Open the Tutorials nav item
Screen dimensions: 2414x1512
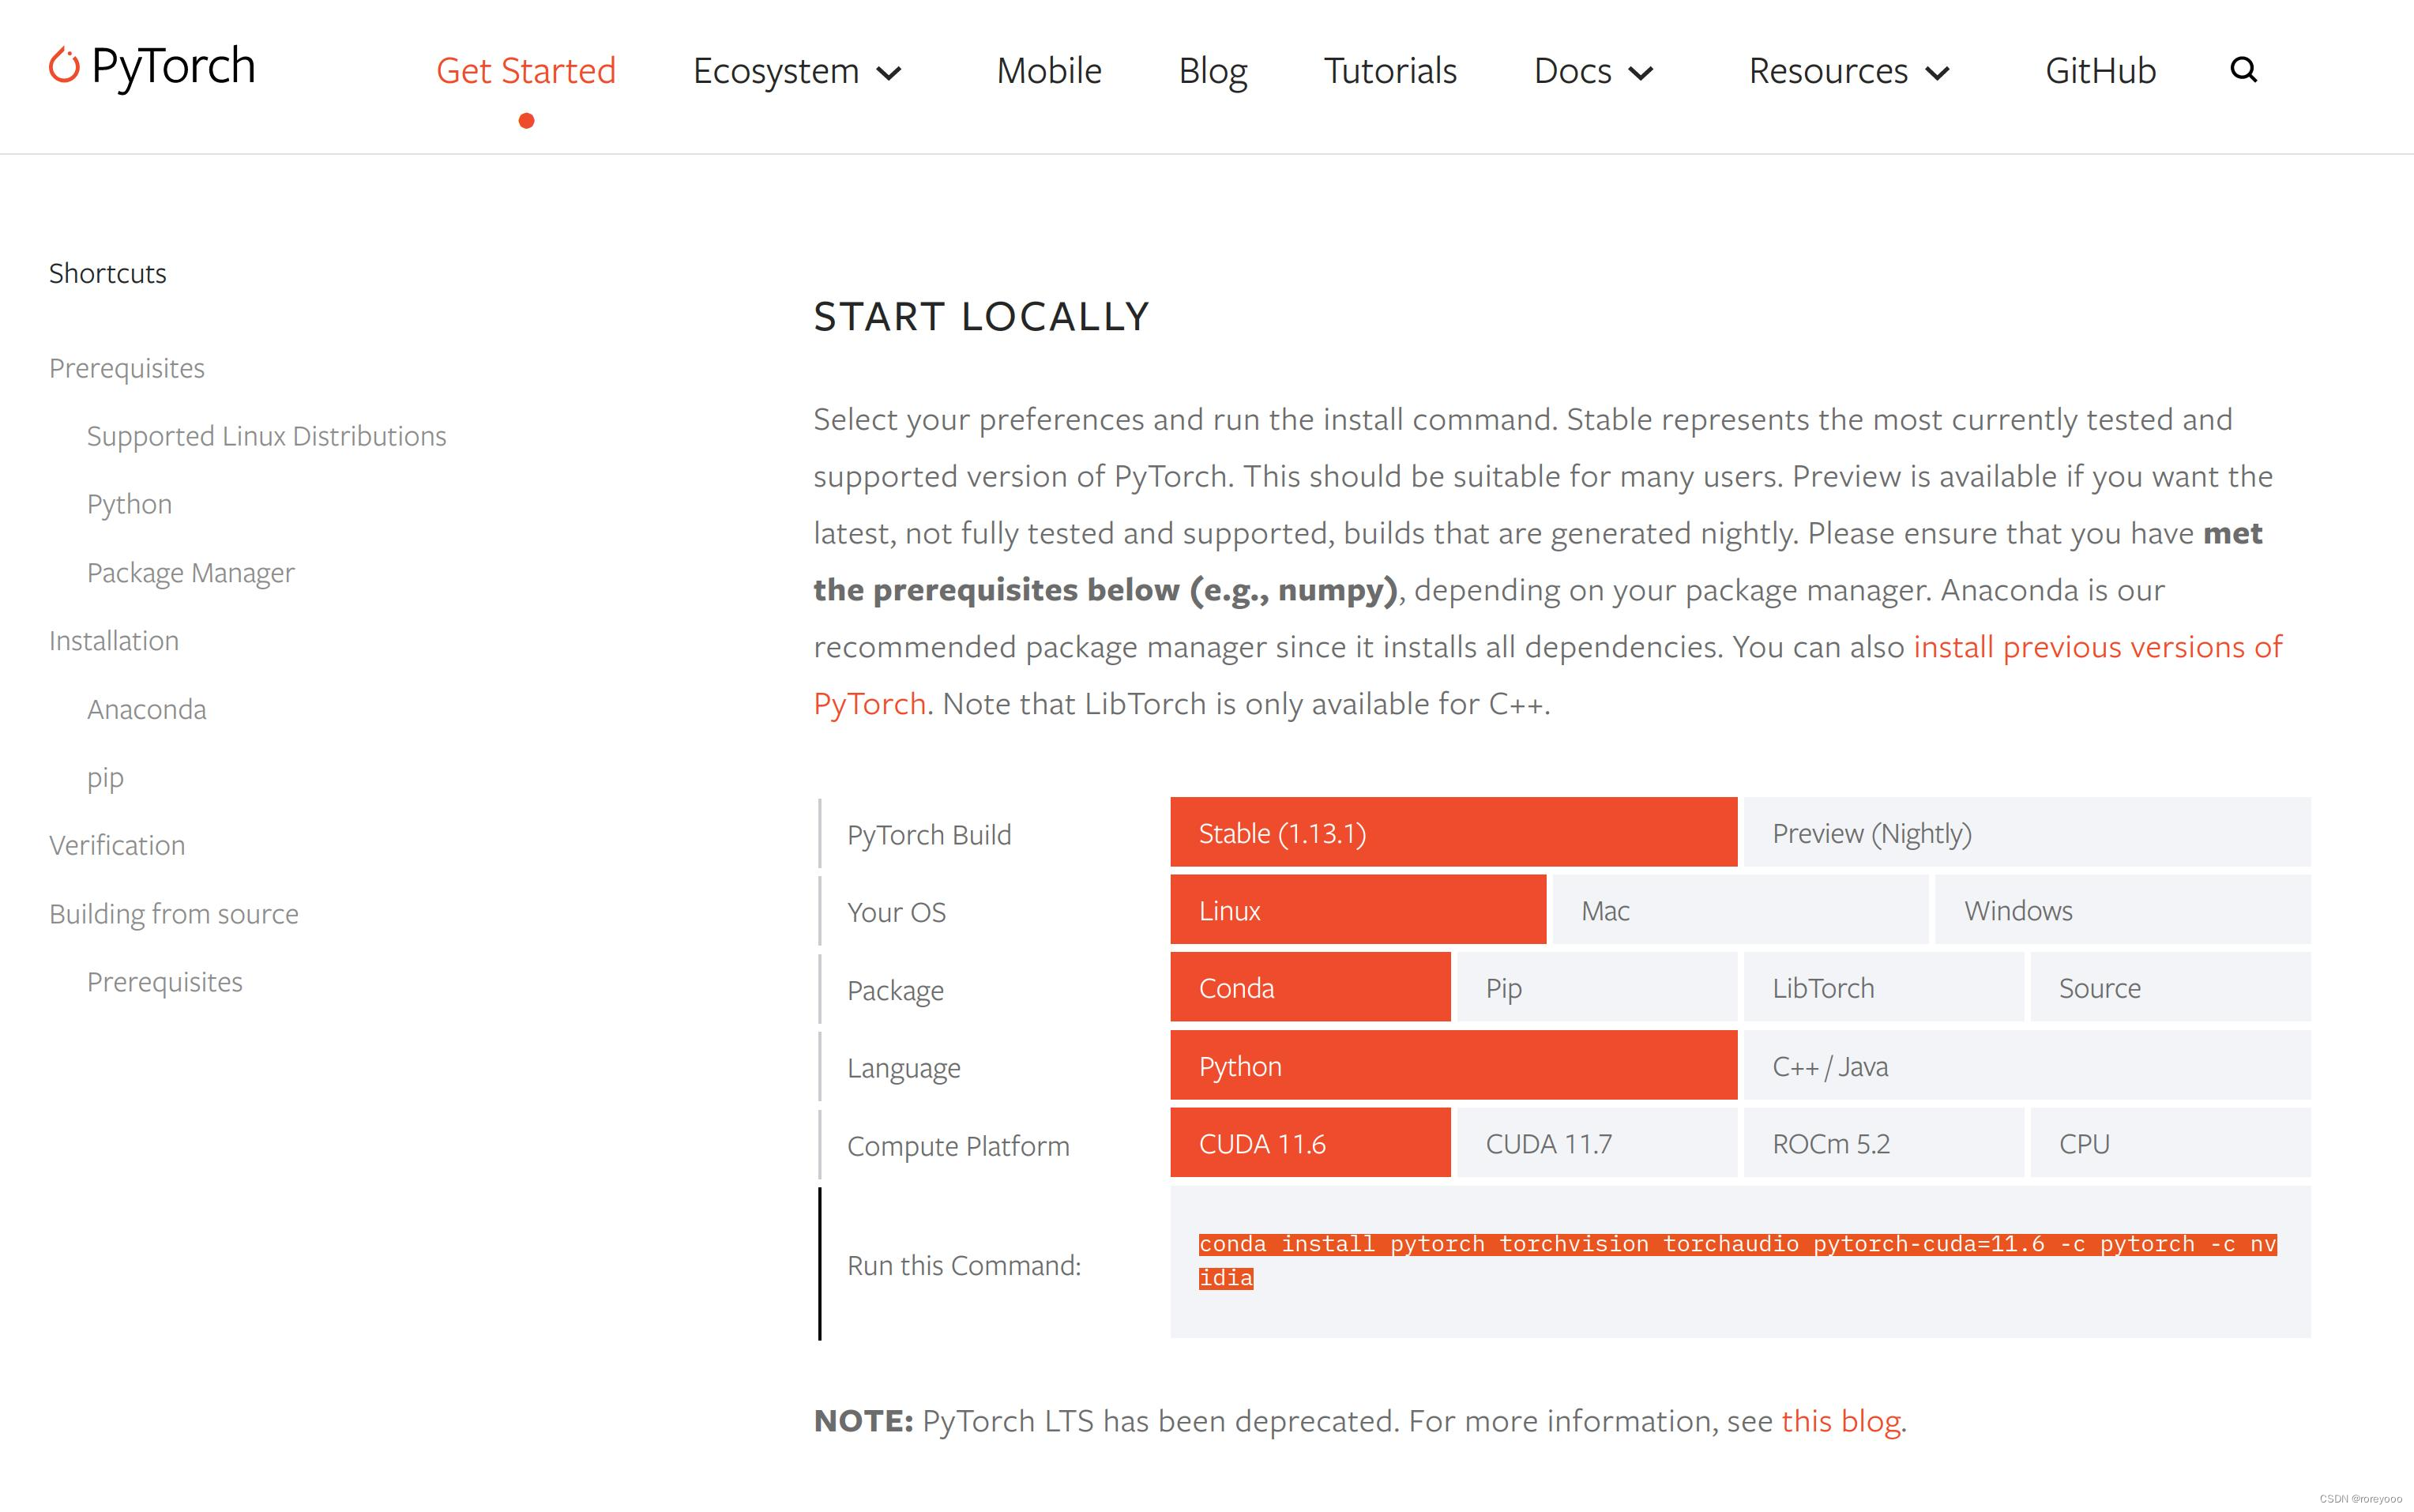click(x=1390, y=71)
